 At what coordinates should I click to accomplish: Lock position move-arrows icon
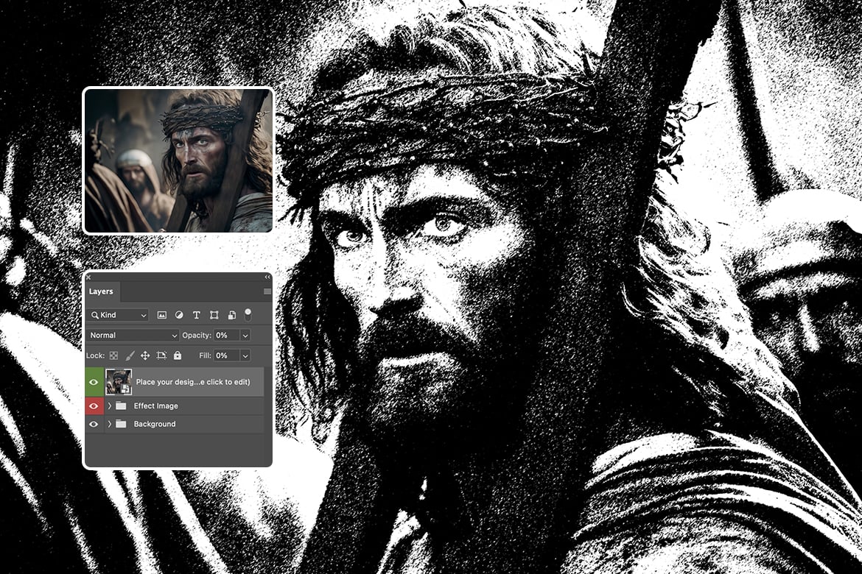click(x=145, y=355)
